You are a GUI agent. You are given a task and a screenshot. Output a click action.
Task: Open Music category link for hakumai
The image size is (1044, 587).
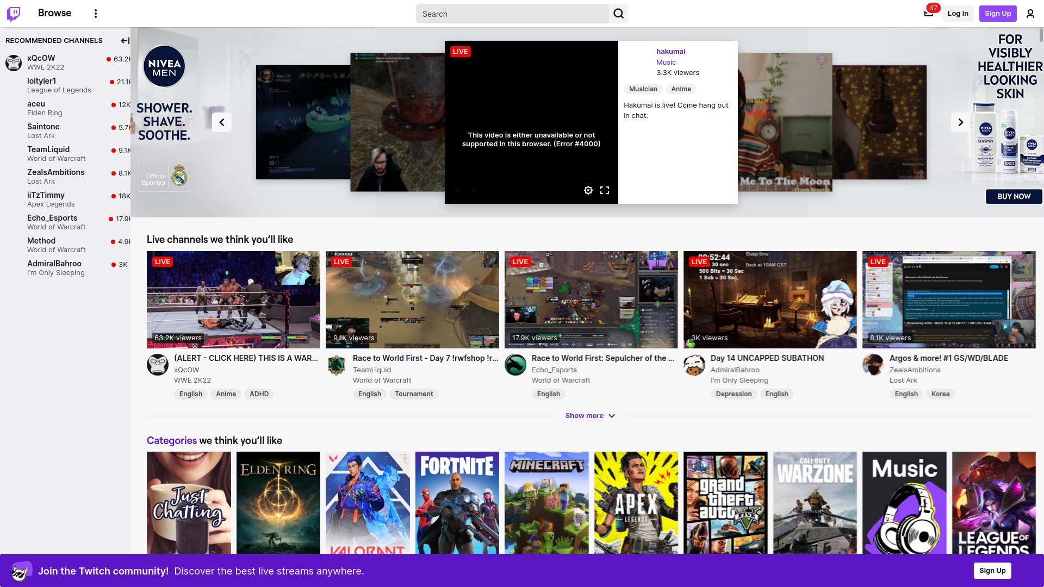(666, 63)
